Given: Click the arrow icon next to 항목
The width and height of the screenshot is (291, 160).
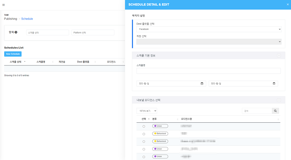Looking at the screenshot, I should coord(16,32).
